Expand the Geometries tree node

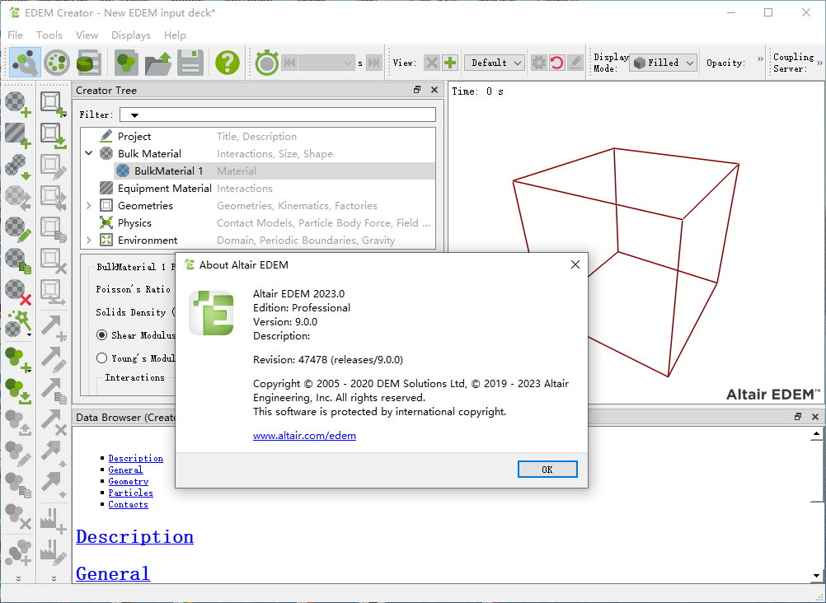[88, 205]
